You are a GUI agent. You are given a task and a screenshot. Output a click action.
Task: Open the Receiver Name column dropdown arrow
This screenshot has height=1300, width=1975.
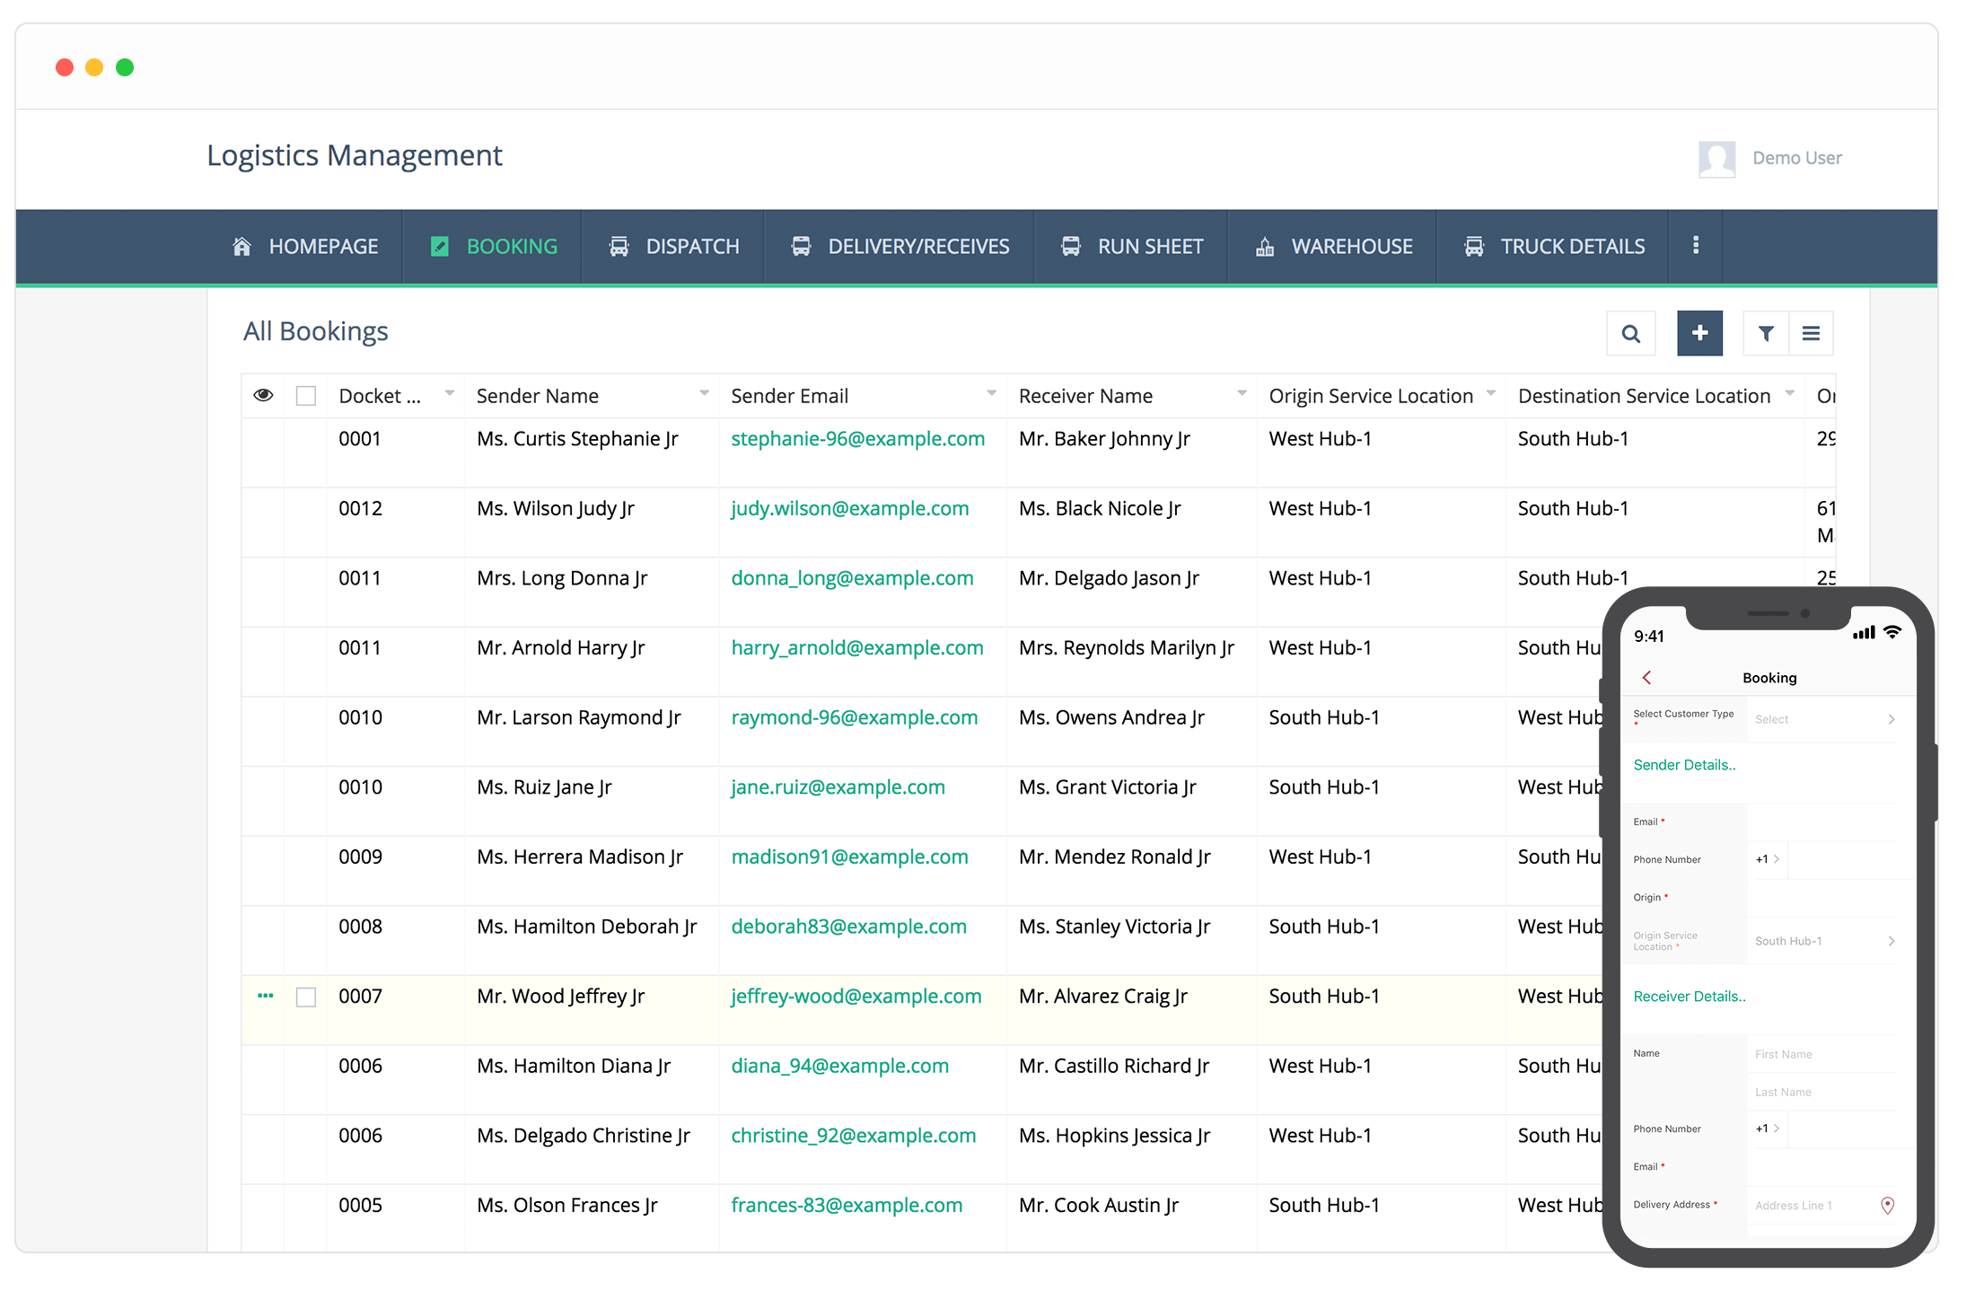point(1242,394)
